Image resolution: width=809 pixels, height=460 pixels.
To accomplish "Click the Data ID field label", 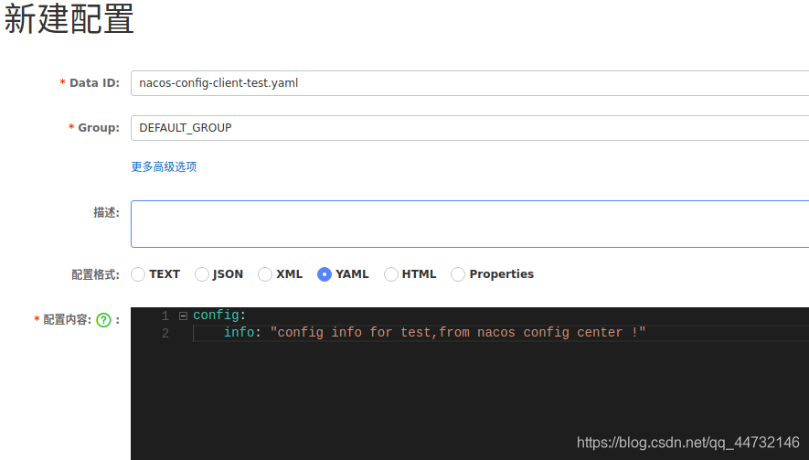I will 94,83.
